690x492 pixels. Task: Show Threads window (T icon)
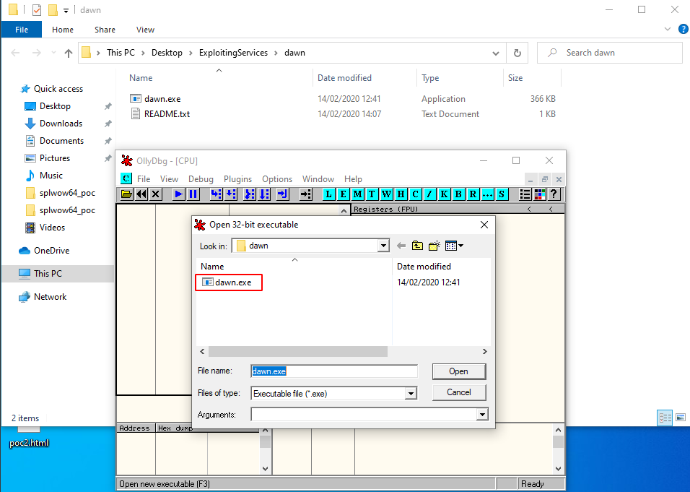pyautogui.click(x=372, y=194)
